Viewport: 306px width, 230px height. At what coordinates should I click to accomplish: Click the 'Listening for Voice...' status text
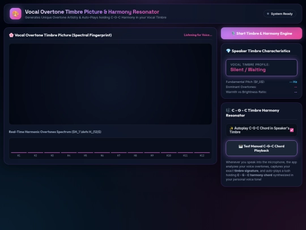[198, 35]
